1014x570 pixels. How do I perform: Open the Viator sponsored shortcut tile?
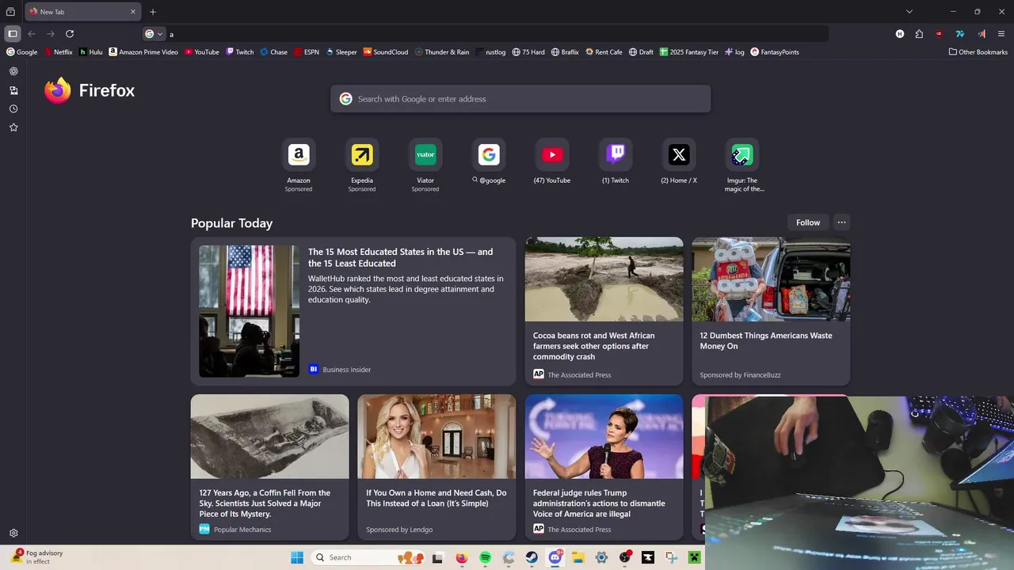pyautogui.click(x=425, y=165)
